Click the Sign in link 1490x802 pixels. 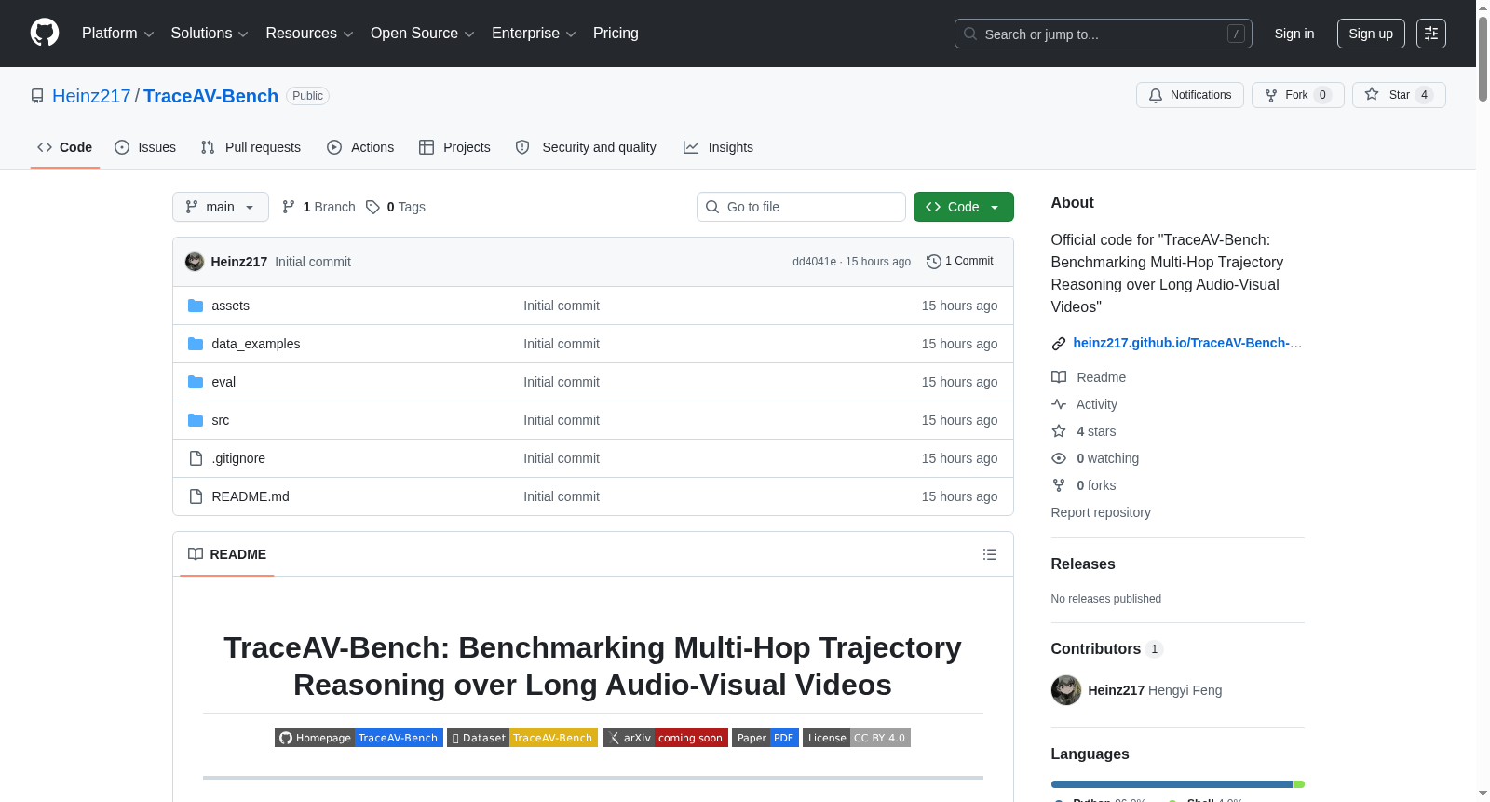(1294, 34)
